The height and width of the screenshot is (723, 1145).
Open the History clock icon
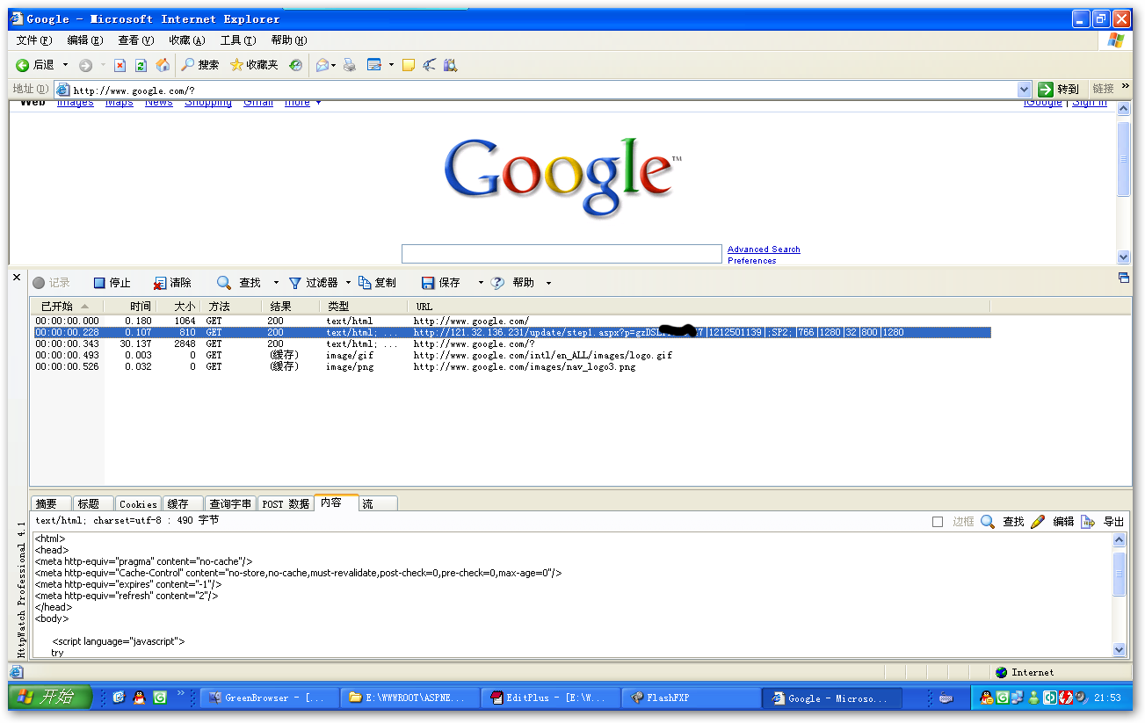296,65
